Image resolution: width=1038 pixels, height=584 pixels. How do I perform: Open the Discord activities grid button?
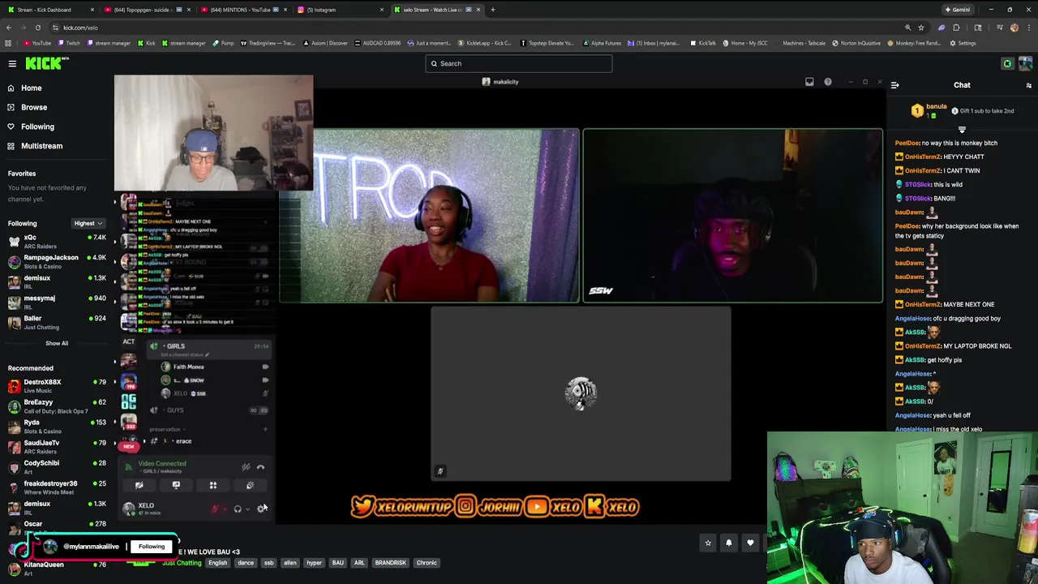(212, 485)
